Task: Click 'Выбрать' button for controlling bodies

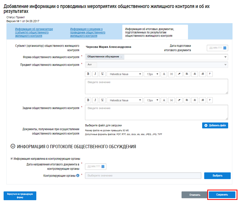Action: pyautogui.click(x=217, y=176)
